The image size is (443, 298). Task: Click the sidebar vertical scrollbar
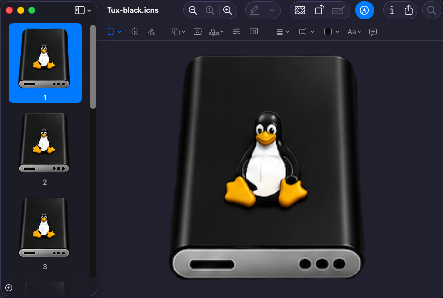click(x=93, y=67)
